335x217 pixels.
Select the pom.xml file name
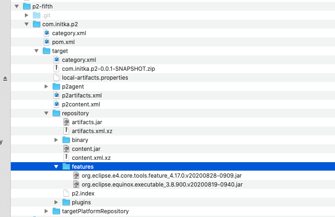pyautogui.click(x=63, y=42)
